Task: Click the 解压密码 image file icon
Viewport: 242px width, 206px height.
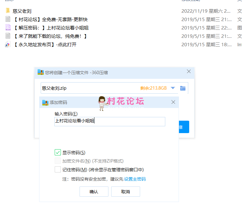Action: click(x=8, y=28)
